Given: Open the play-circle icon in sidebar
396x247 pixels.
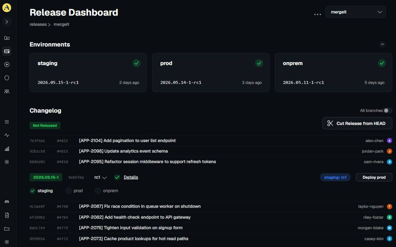Looking at the screenshot, I should [x=7, y=65].
